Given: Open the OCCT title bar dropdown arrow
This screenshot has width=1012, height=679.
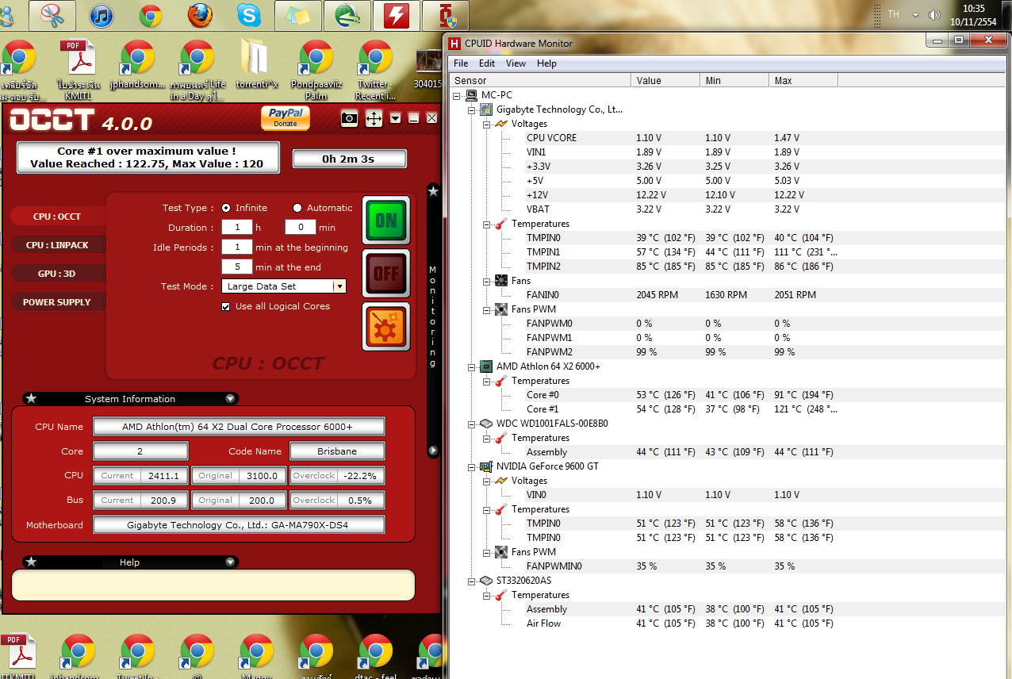Looking at the screenshot, I should click(396, 118).
